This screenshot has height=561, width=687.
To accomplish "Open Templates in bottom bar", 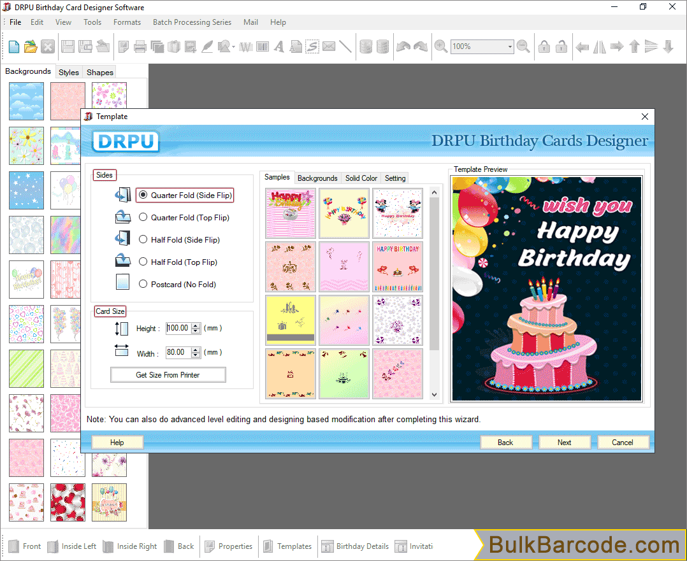I will tap(288, 546).
